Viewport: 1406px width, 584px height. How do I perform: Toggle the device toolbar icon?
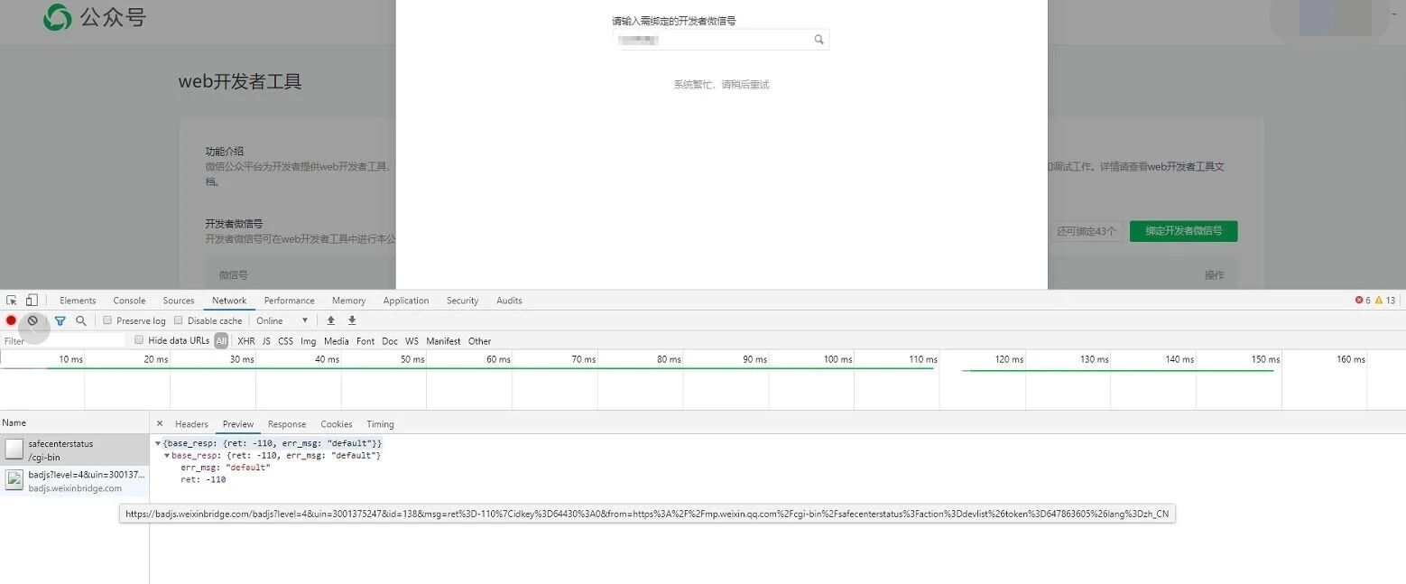tap(32, 301)
